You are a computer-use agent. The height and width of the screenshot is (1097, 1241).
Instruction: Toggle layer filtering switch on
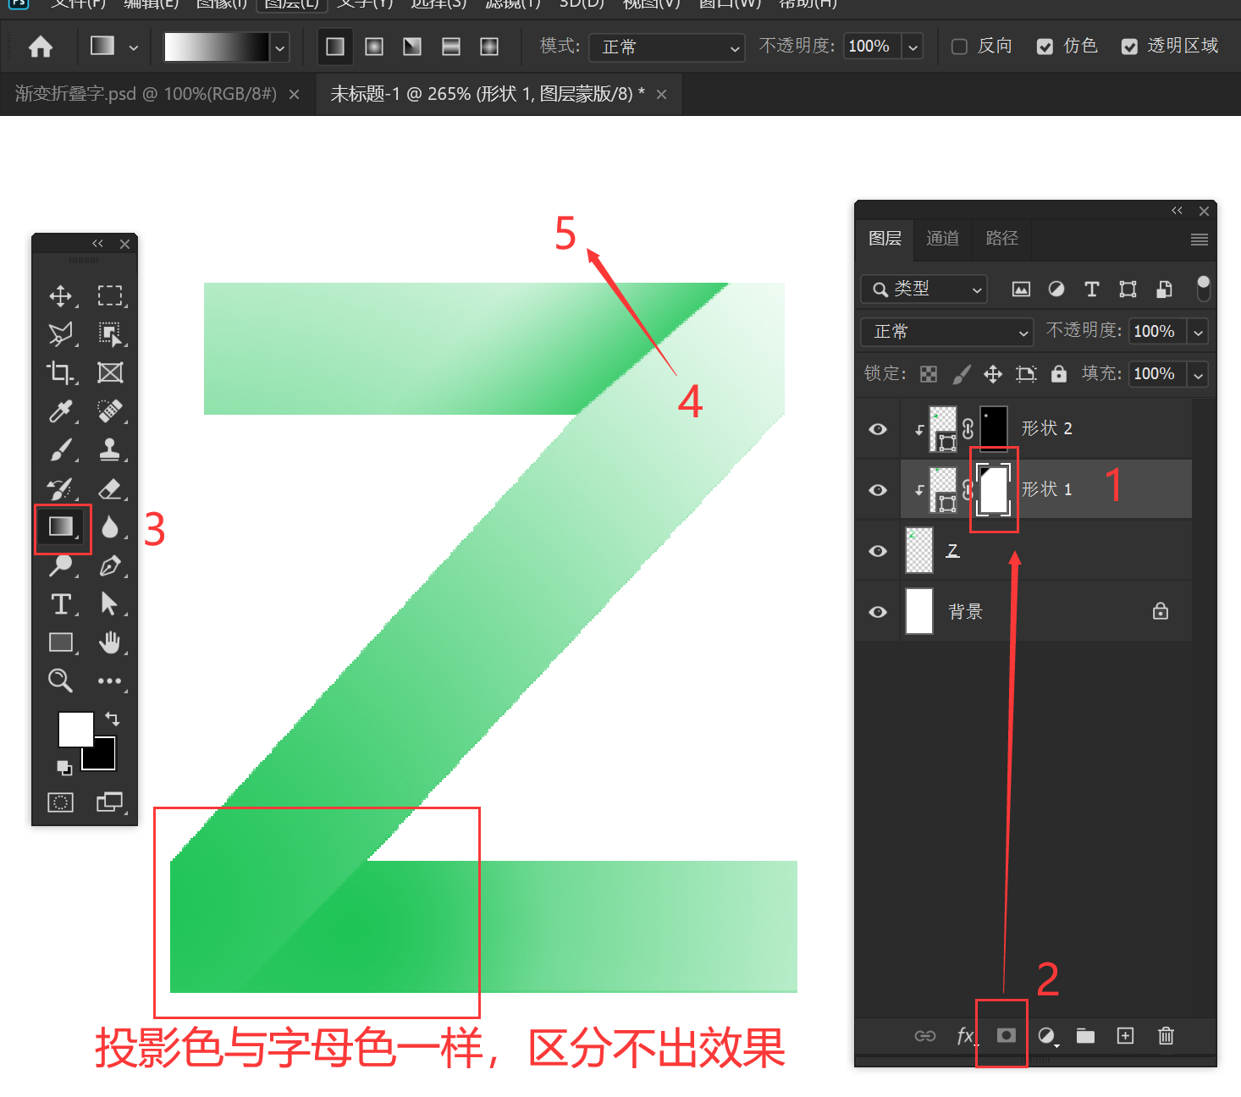click(x=1204, y=289)
